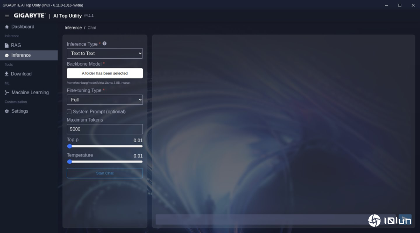The image size is (420, 233).
Task: Enable the System Prompt checkbox
Action: point(69,112)
